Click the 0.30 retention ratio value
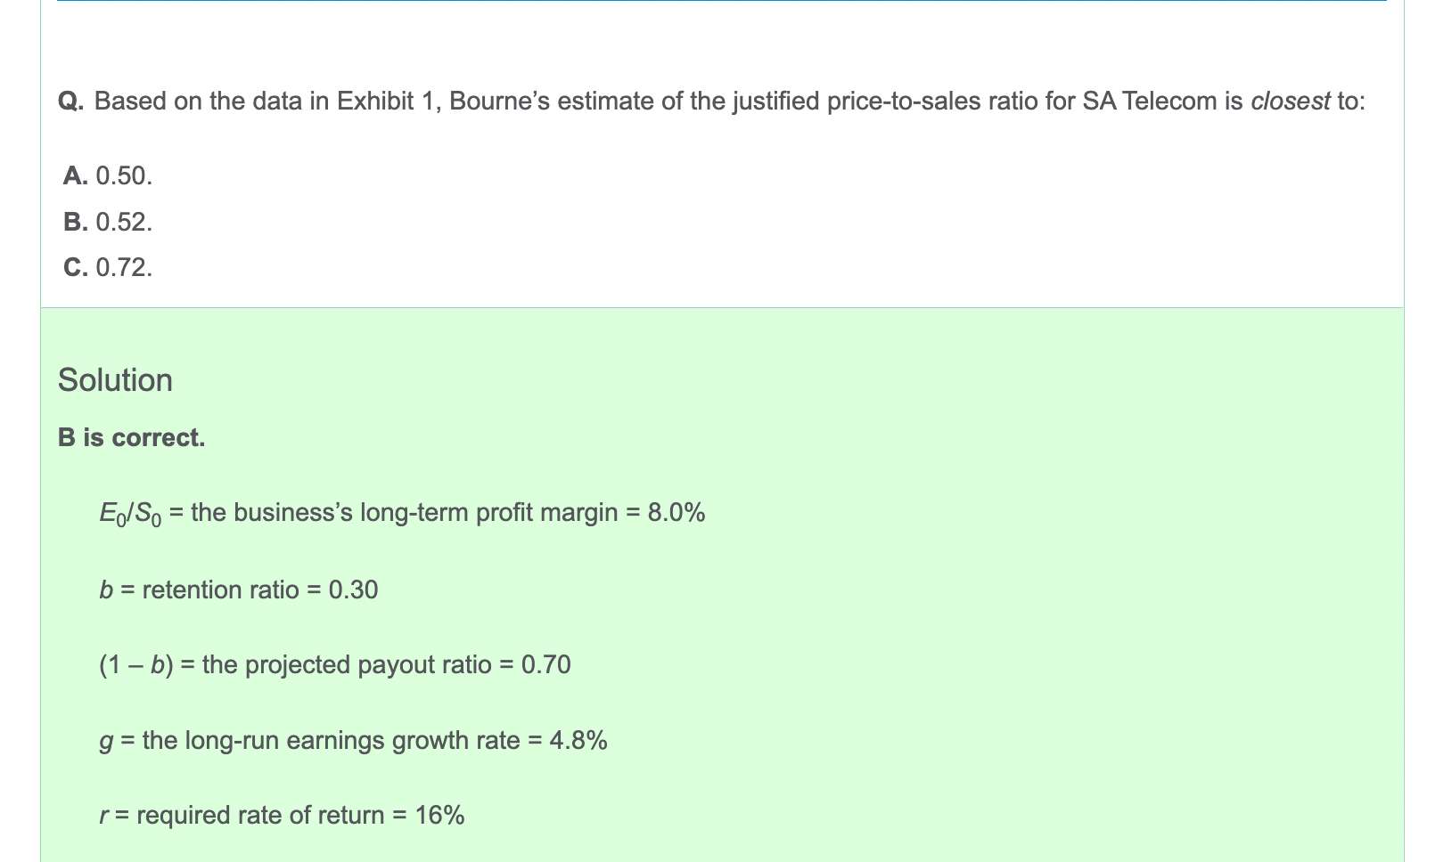 point(354,590)
